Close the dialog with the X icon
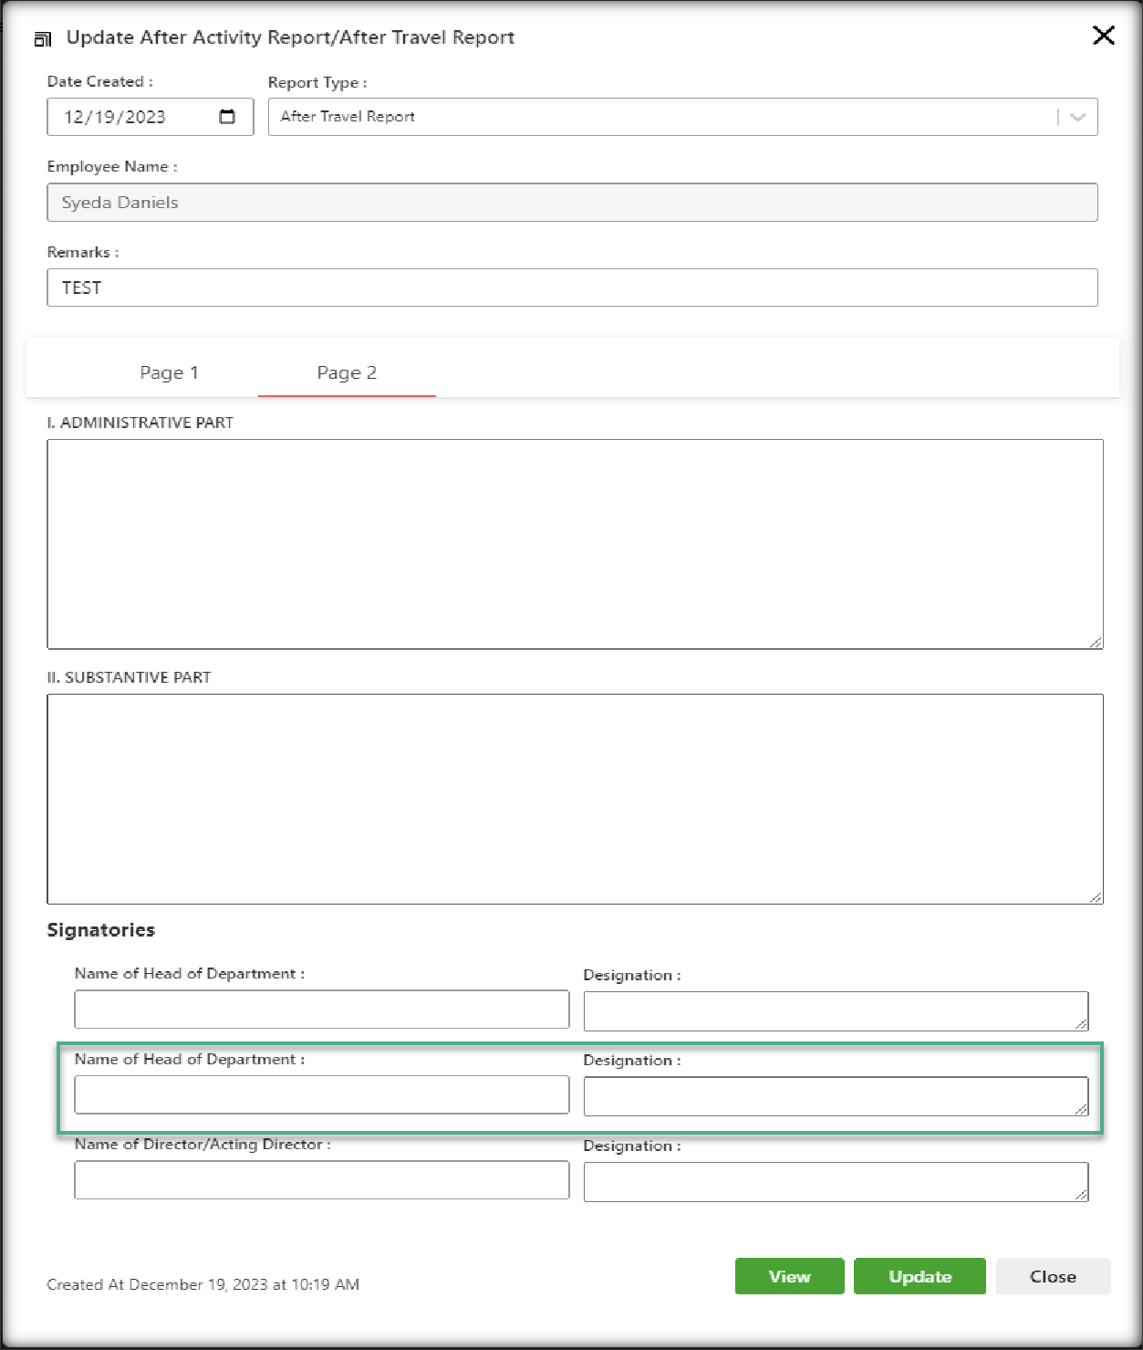Screen dimensions: 1143x1350 [1103, 36]
